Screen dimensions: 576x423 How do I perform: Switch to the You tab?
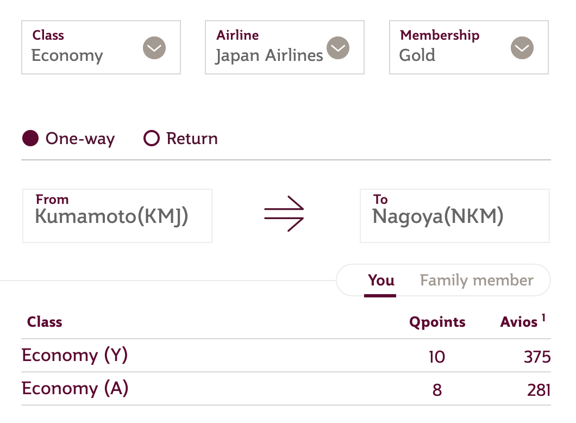[x=381, y=281]
